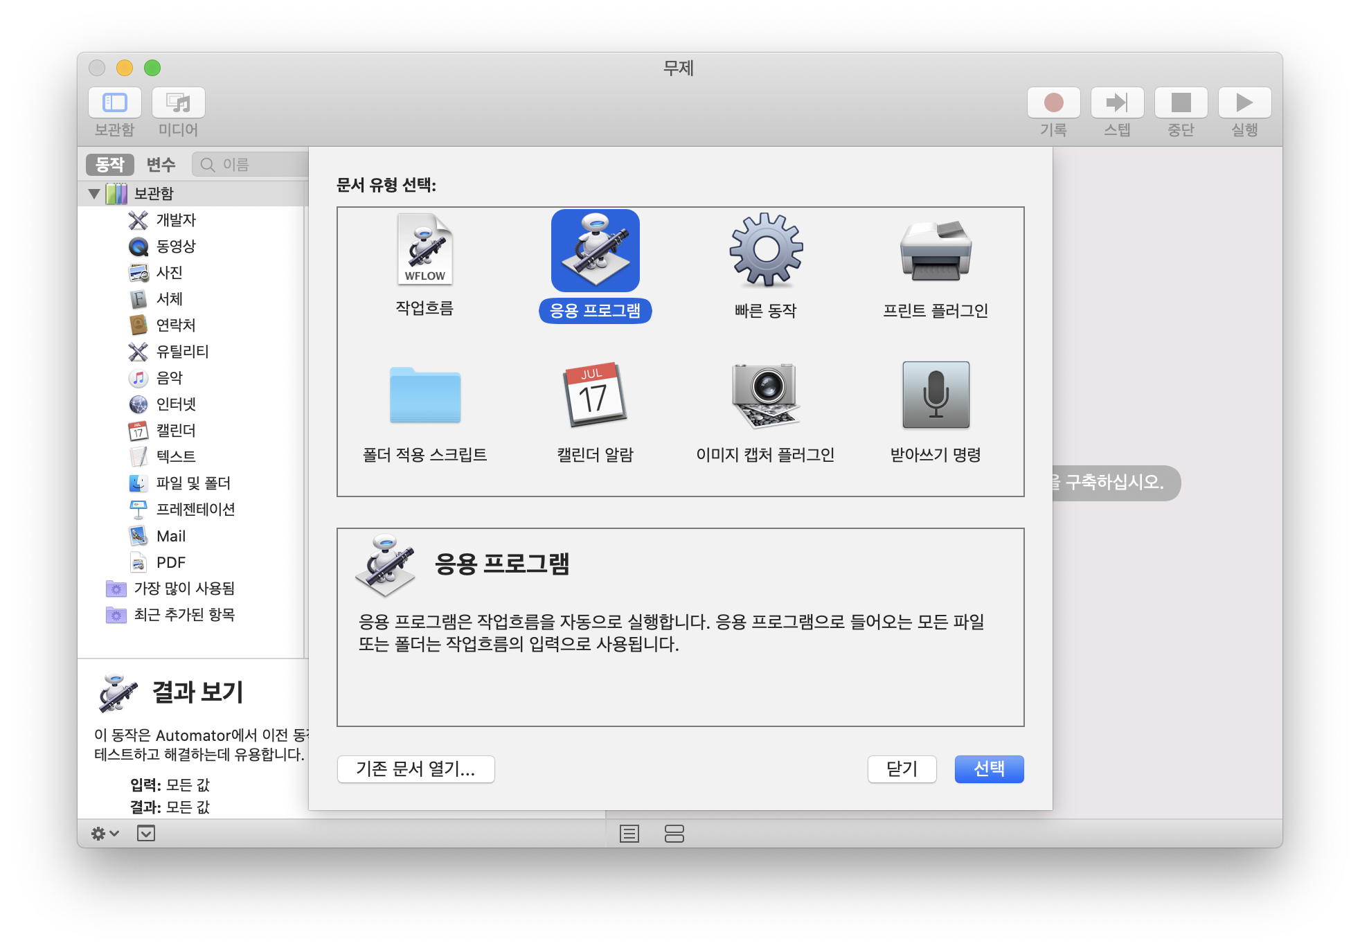
Task: Click the 선택 choose button
Action: point(988,769)
